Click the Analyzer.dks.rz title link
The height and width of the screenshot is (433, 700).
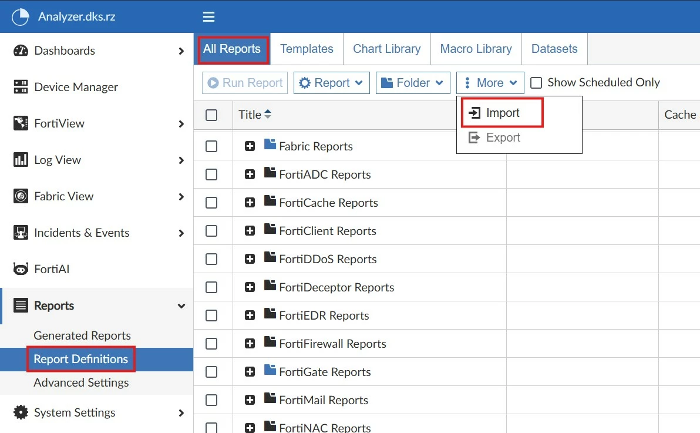[77, 17]
